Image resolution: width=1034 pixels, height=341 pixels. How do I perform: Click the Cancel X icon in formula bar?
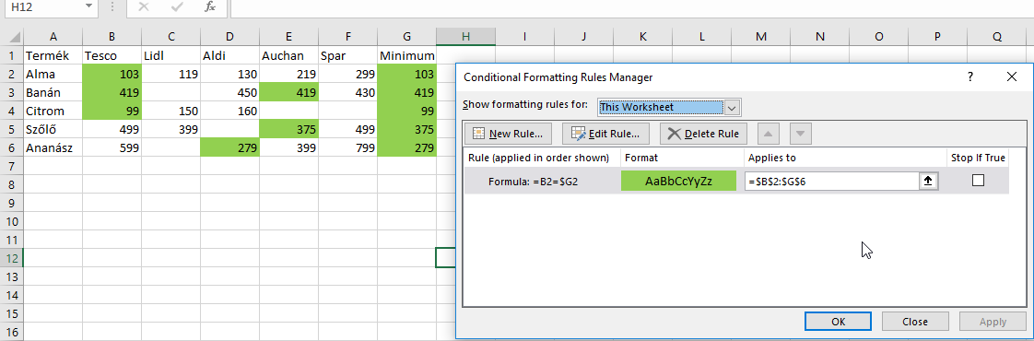pyautogui.click(x=144, y=6)
